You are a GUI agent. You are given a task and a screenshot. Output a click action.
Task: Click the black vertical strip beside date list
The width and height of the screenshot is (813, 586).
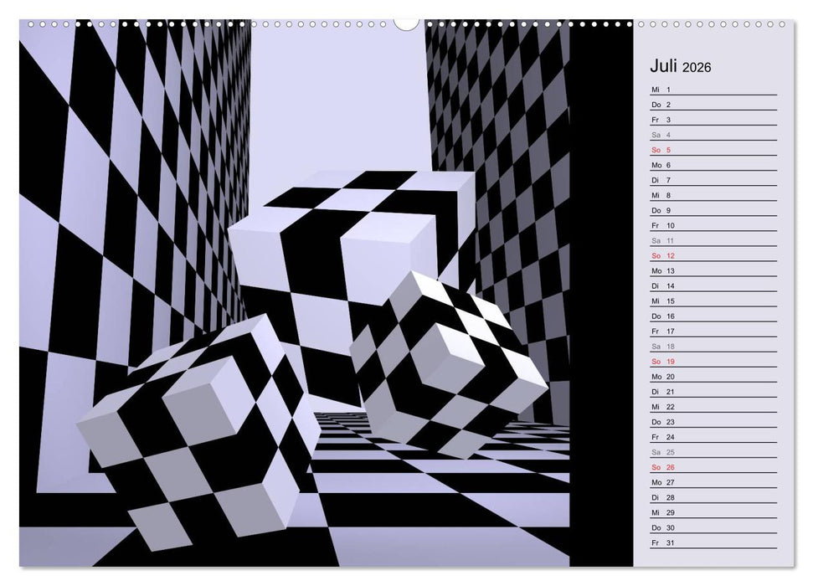tap(601, 293)
